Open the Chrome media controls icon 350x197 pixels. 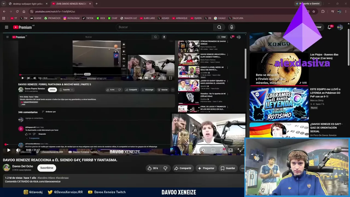(x=332, y=11)
